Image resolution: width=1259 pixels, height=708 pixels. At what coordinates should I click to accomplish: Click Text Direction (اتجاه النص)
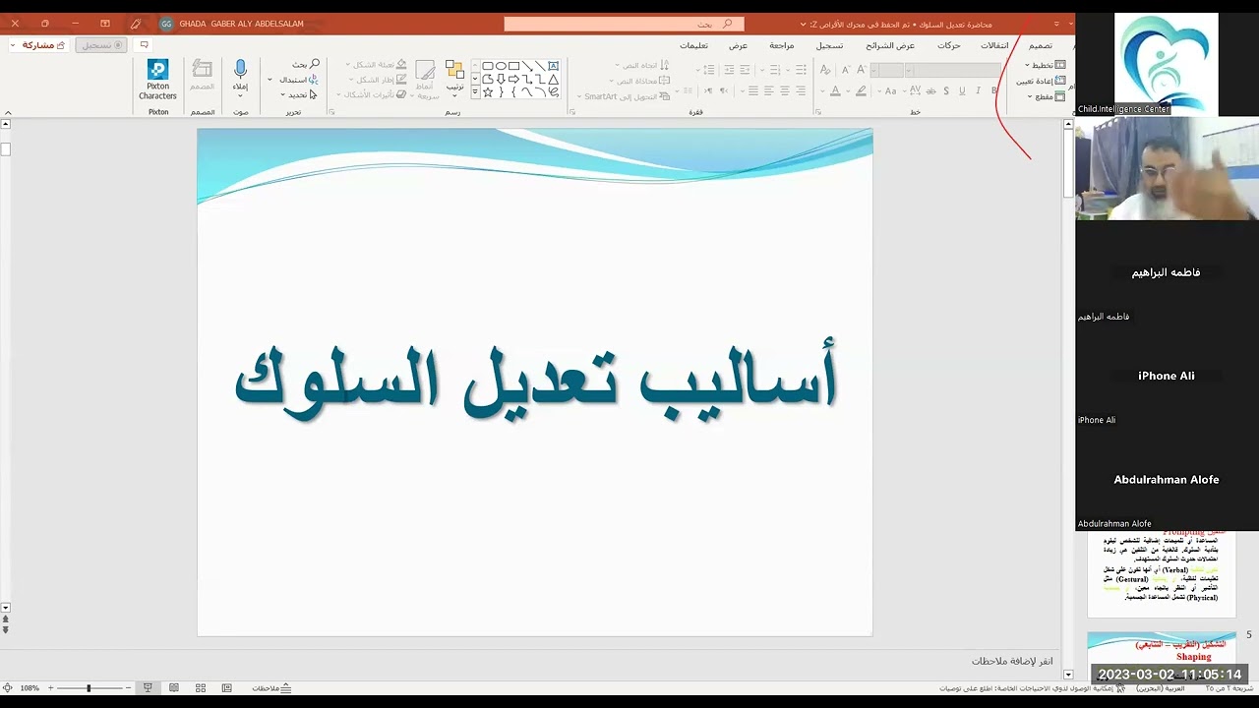coord(644,65)
